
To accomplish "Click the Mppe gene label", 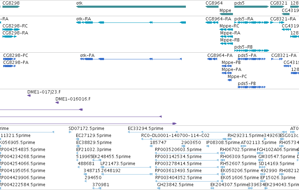I will pos(225,10).
